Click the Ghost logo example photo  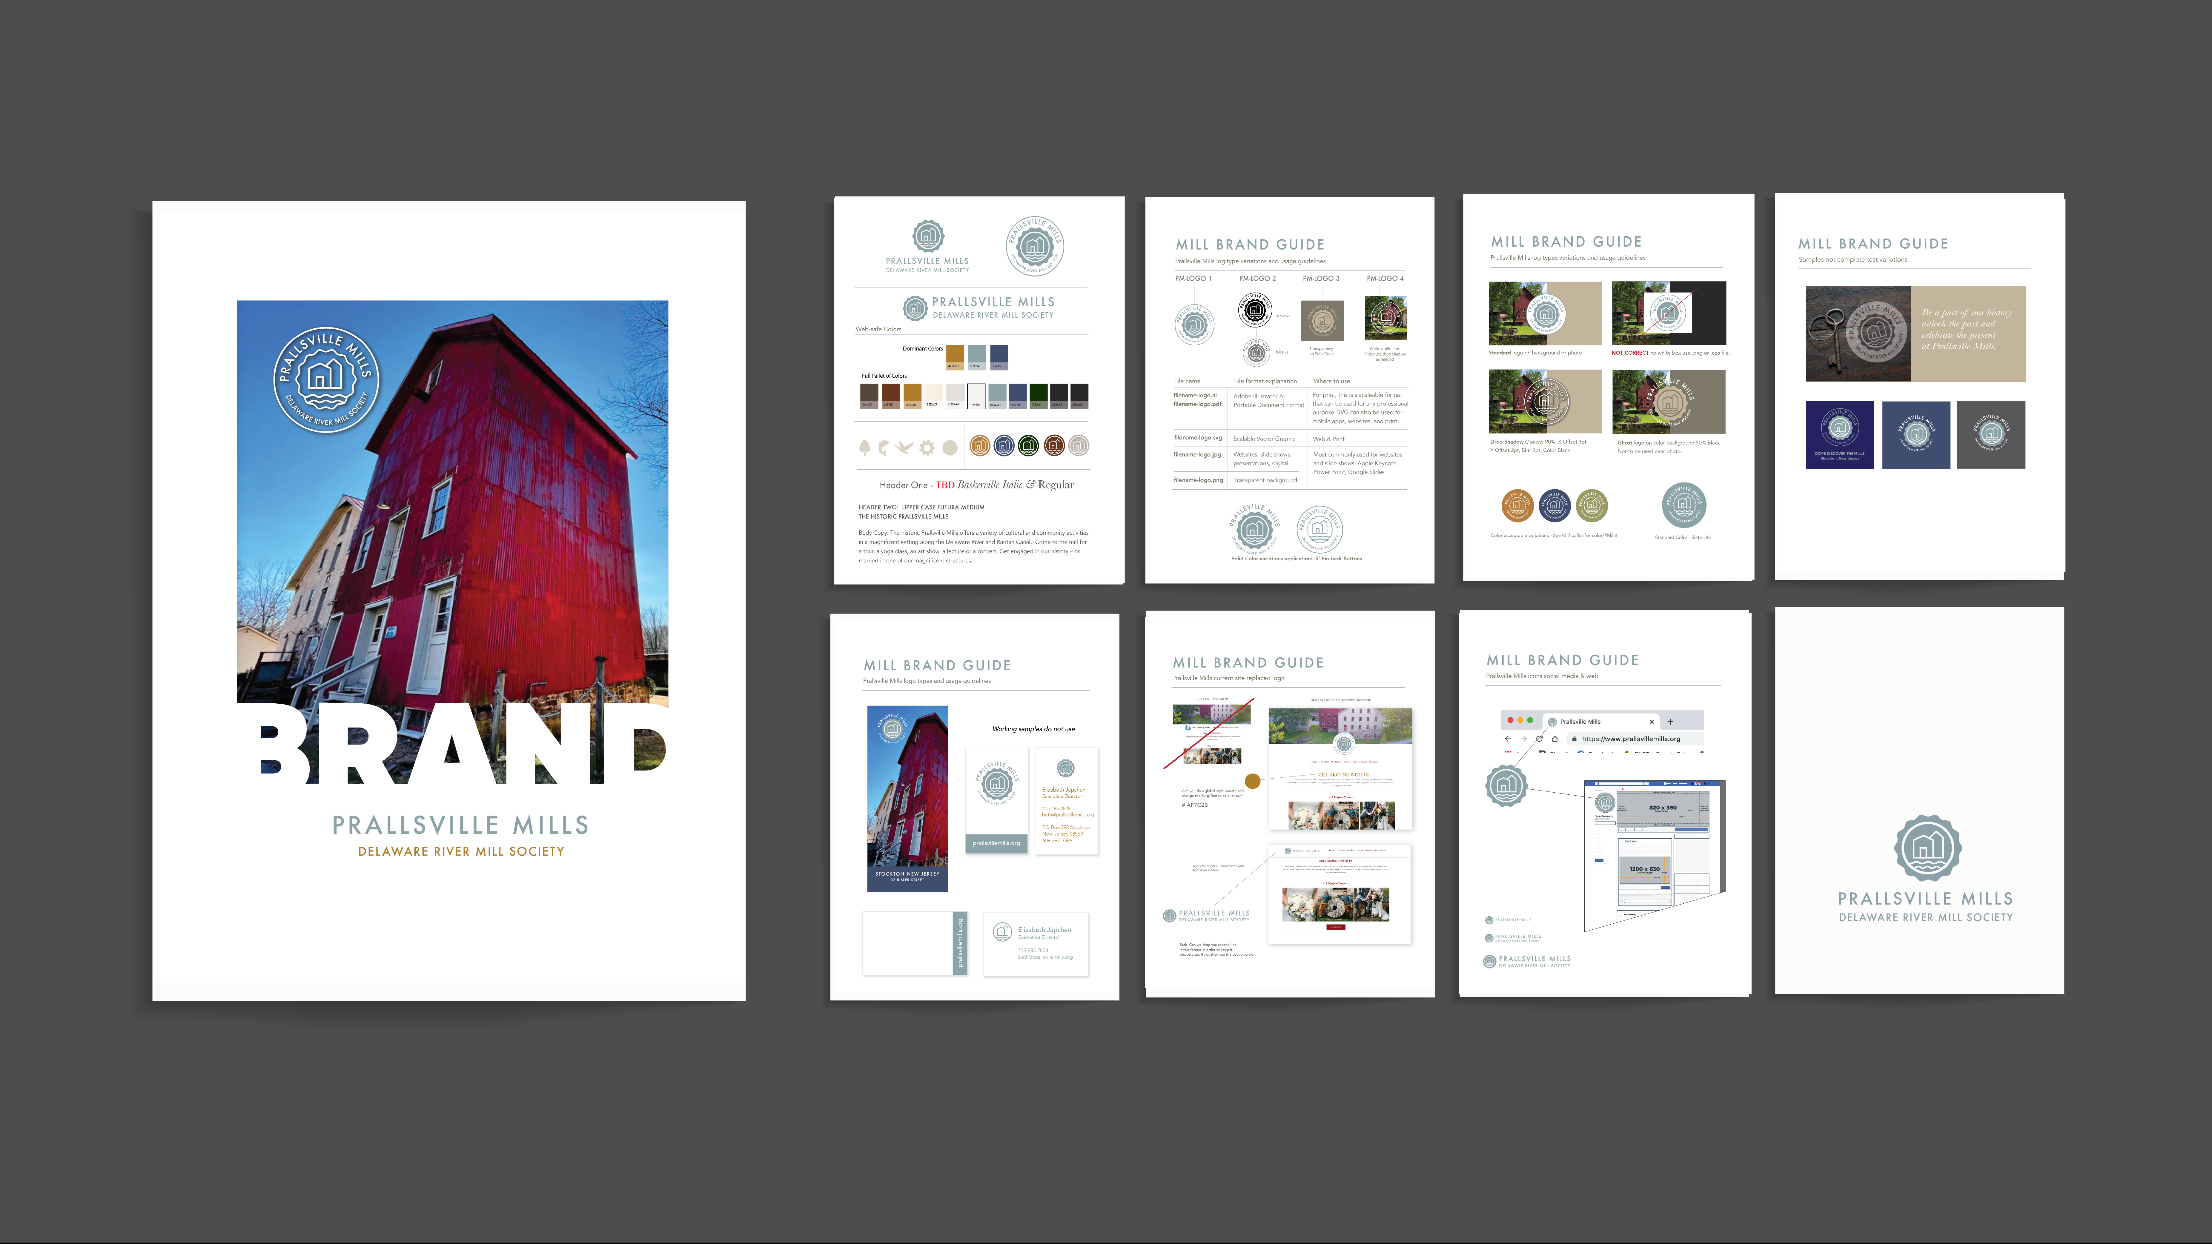pos(1669,402)
